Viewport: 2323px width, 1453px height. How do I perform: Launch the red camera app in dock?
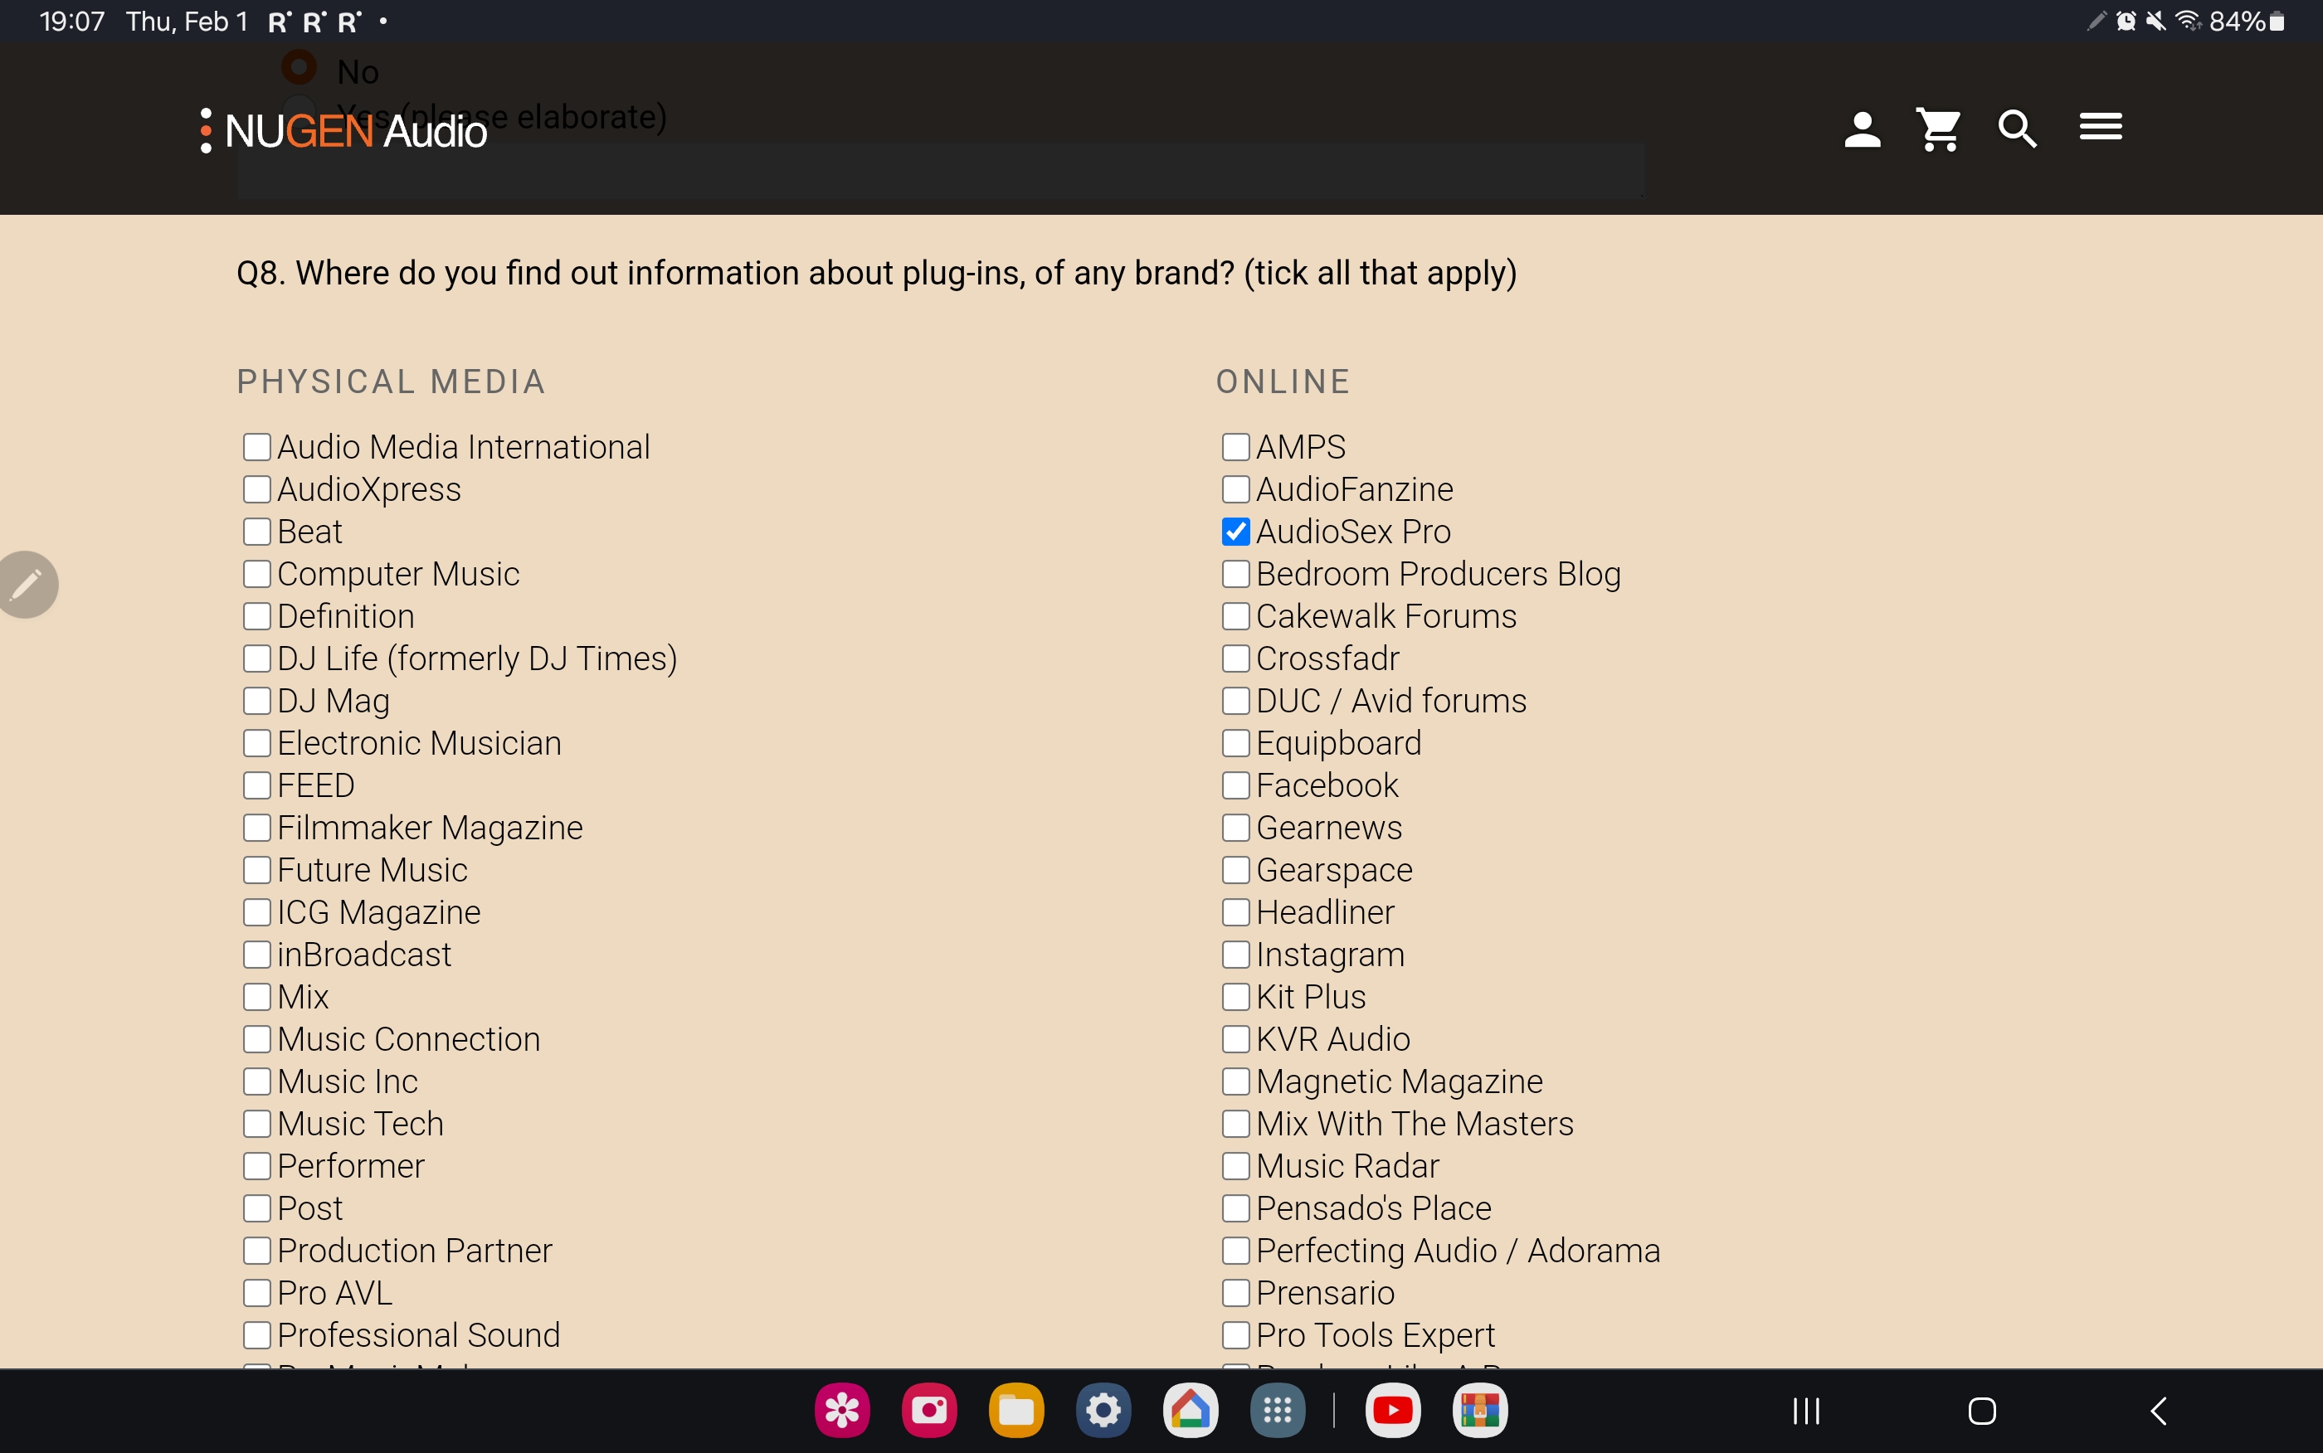(929, 1411)
